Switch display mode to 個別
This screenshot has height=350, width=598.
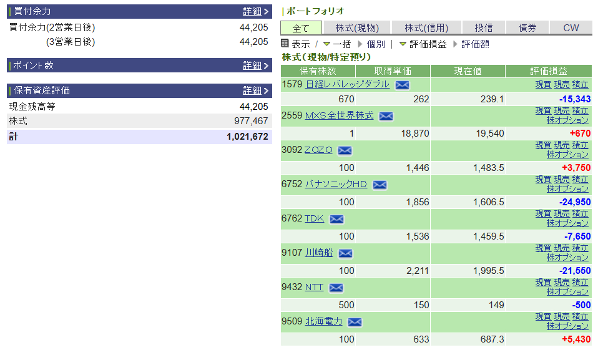click(x=376, y=44)
